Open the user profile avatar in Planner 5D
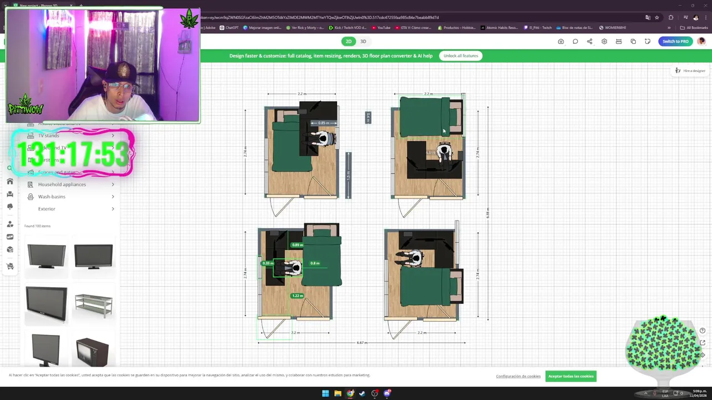This screenshot has height=400, width=712. 701,41
